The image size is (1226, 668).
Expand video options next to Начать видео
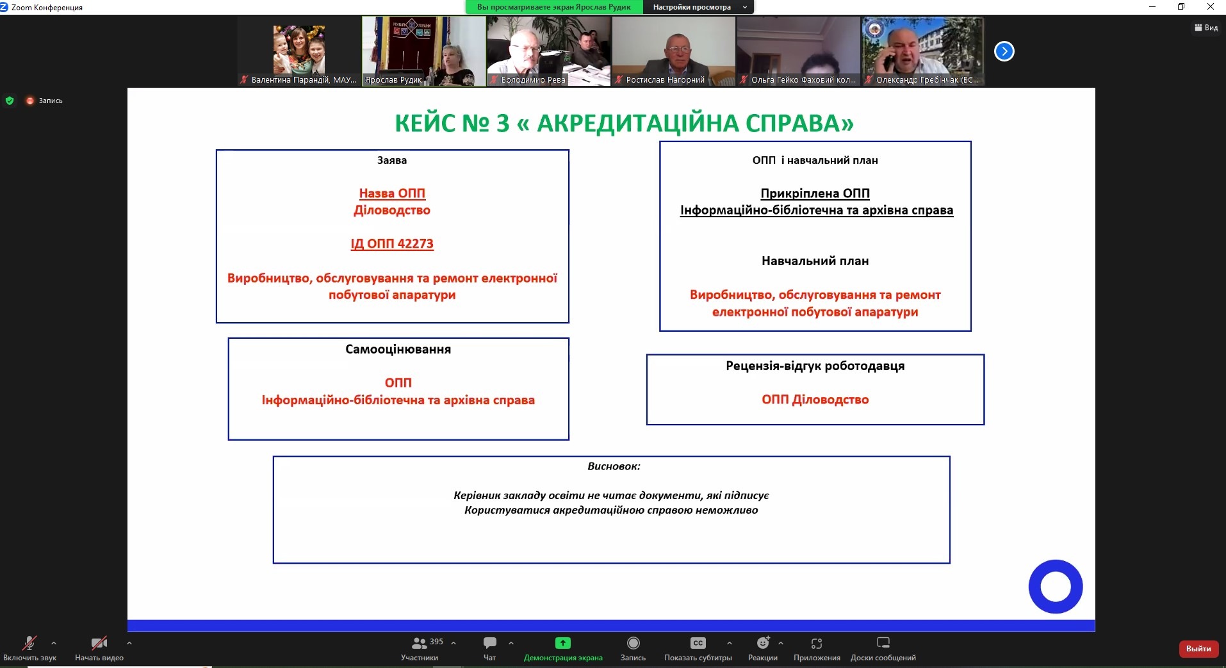pyautogui.click(x=129, y=642)
